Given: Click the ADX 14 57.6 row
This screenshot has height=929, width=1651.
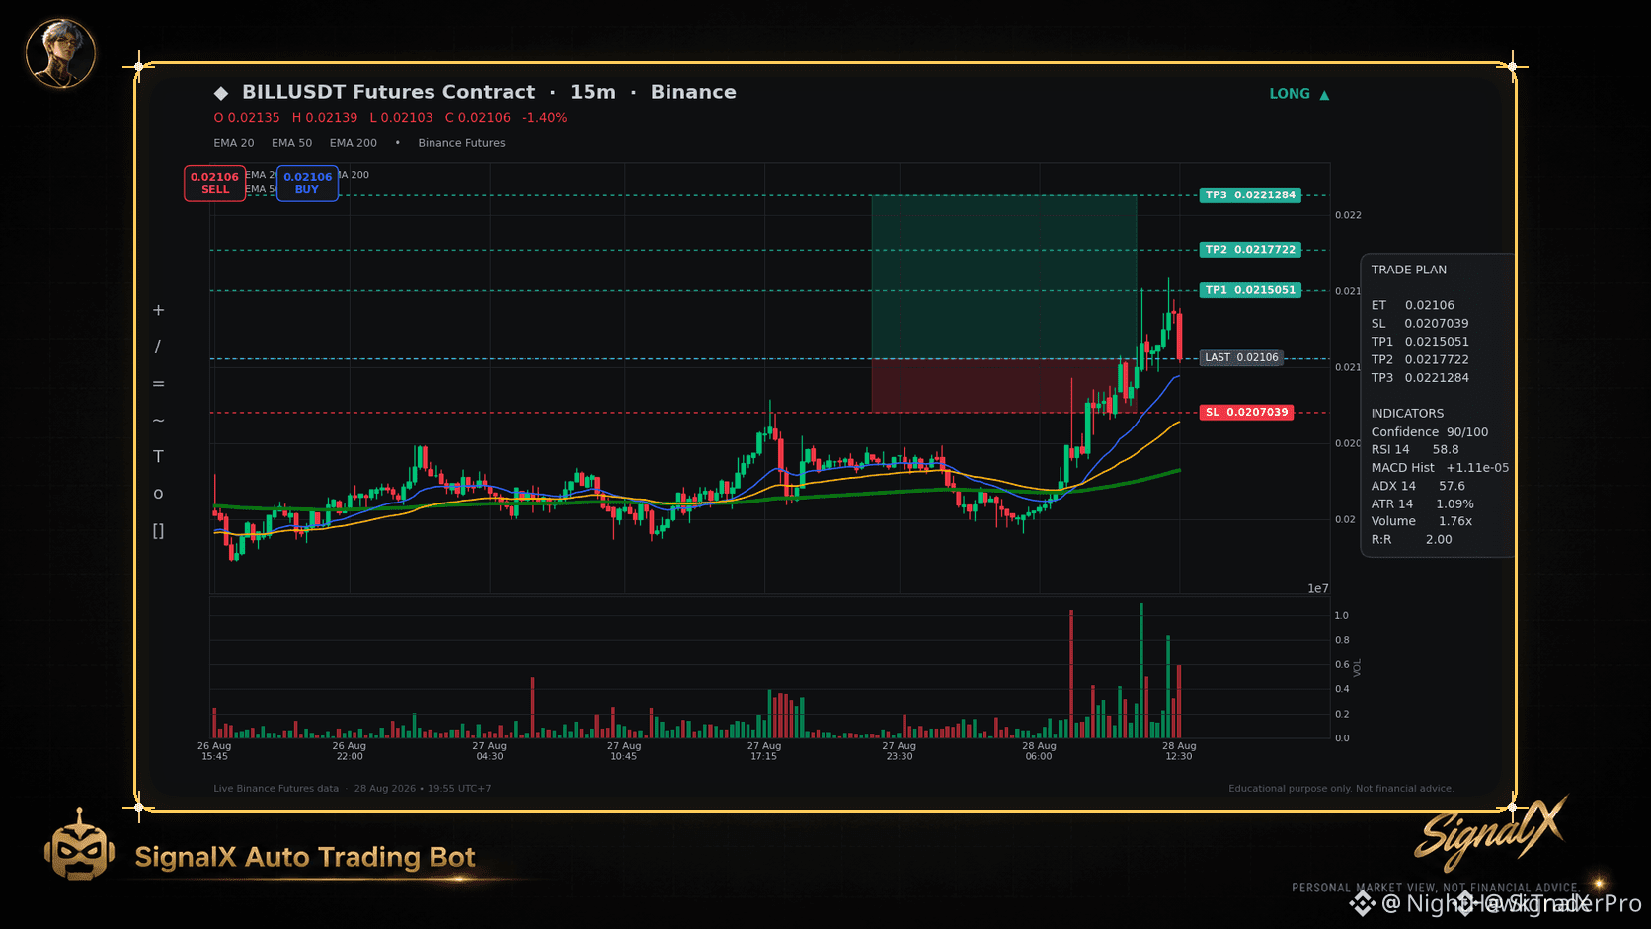Looking at the screenshot, I should click(1418, 486).
